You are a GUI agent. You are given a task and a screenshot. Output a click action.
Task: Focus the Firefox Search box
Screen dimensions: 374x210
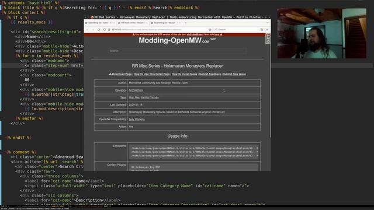(x=236, y=30)
